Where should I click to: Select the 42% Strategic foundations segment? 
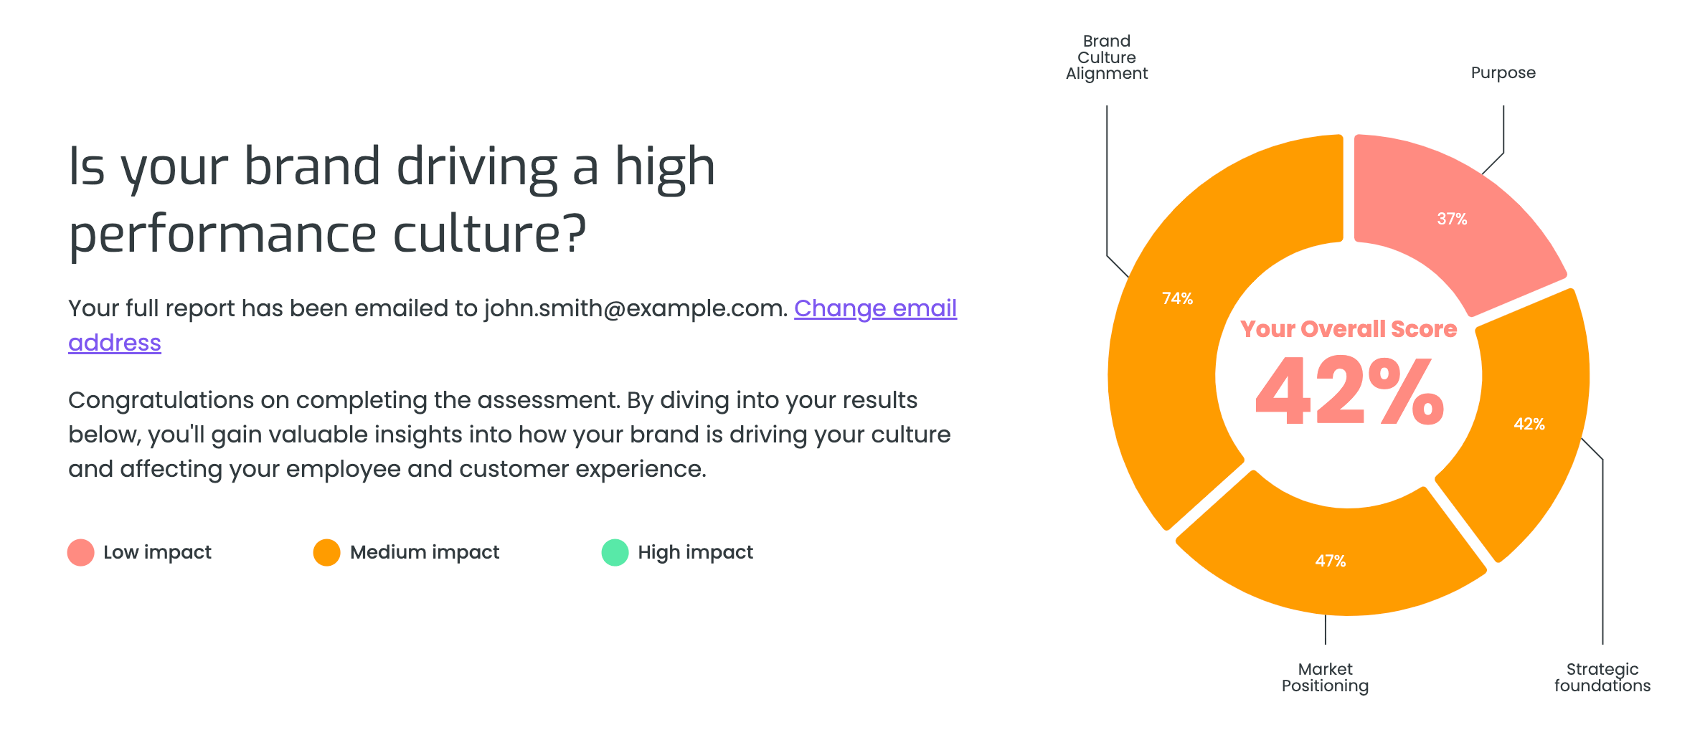[x=1529, y=424]
